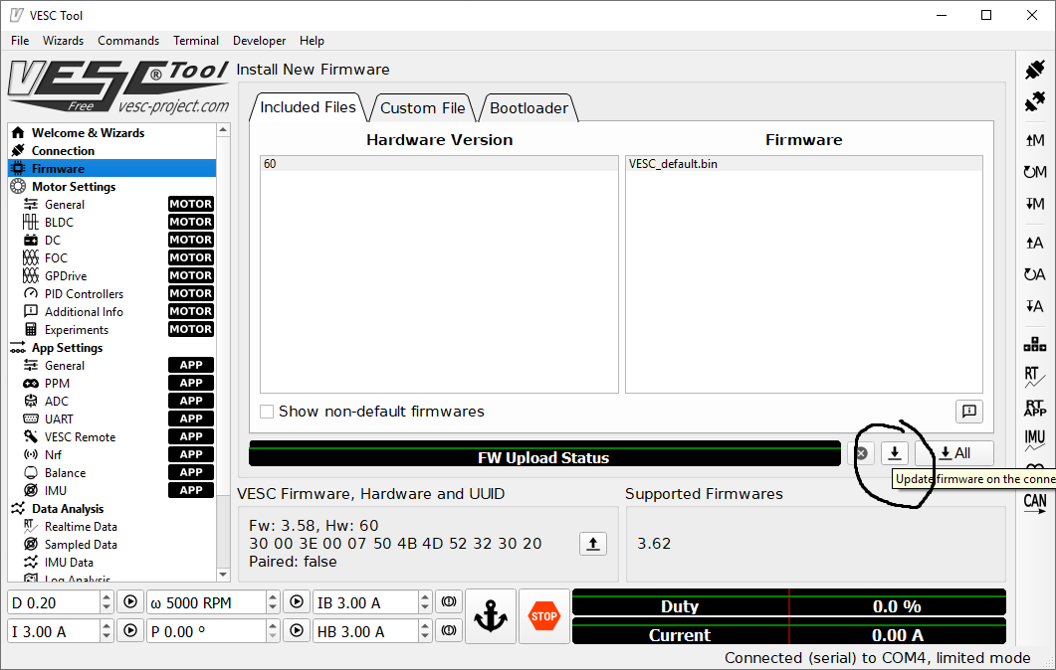The height and width of the screenshot is (670, 1056).
Task: Click cancel firmware upload icon
Action: (x=862, y=453)
